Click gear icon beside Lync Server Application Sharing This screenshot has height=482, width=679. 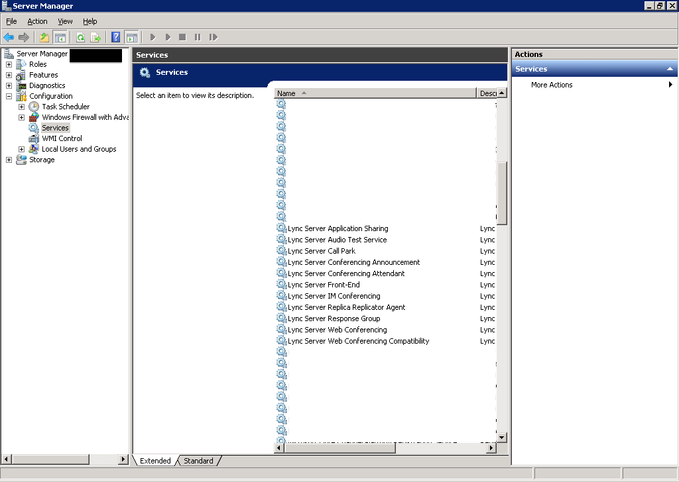click(x=282, y=228)
